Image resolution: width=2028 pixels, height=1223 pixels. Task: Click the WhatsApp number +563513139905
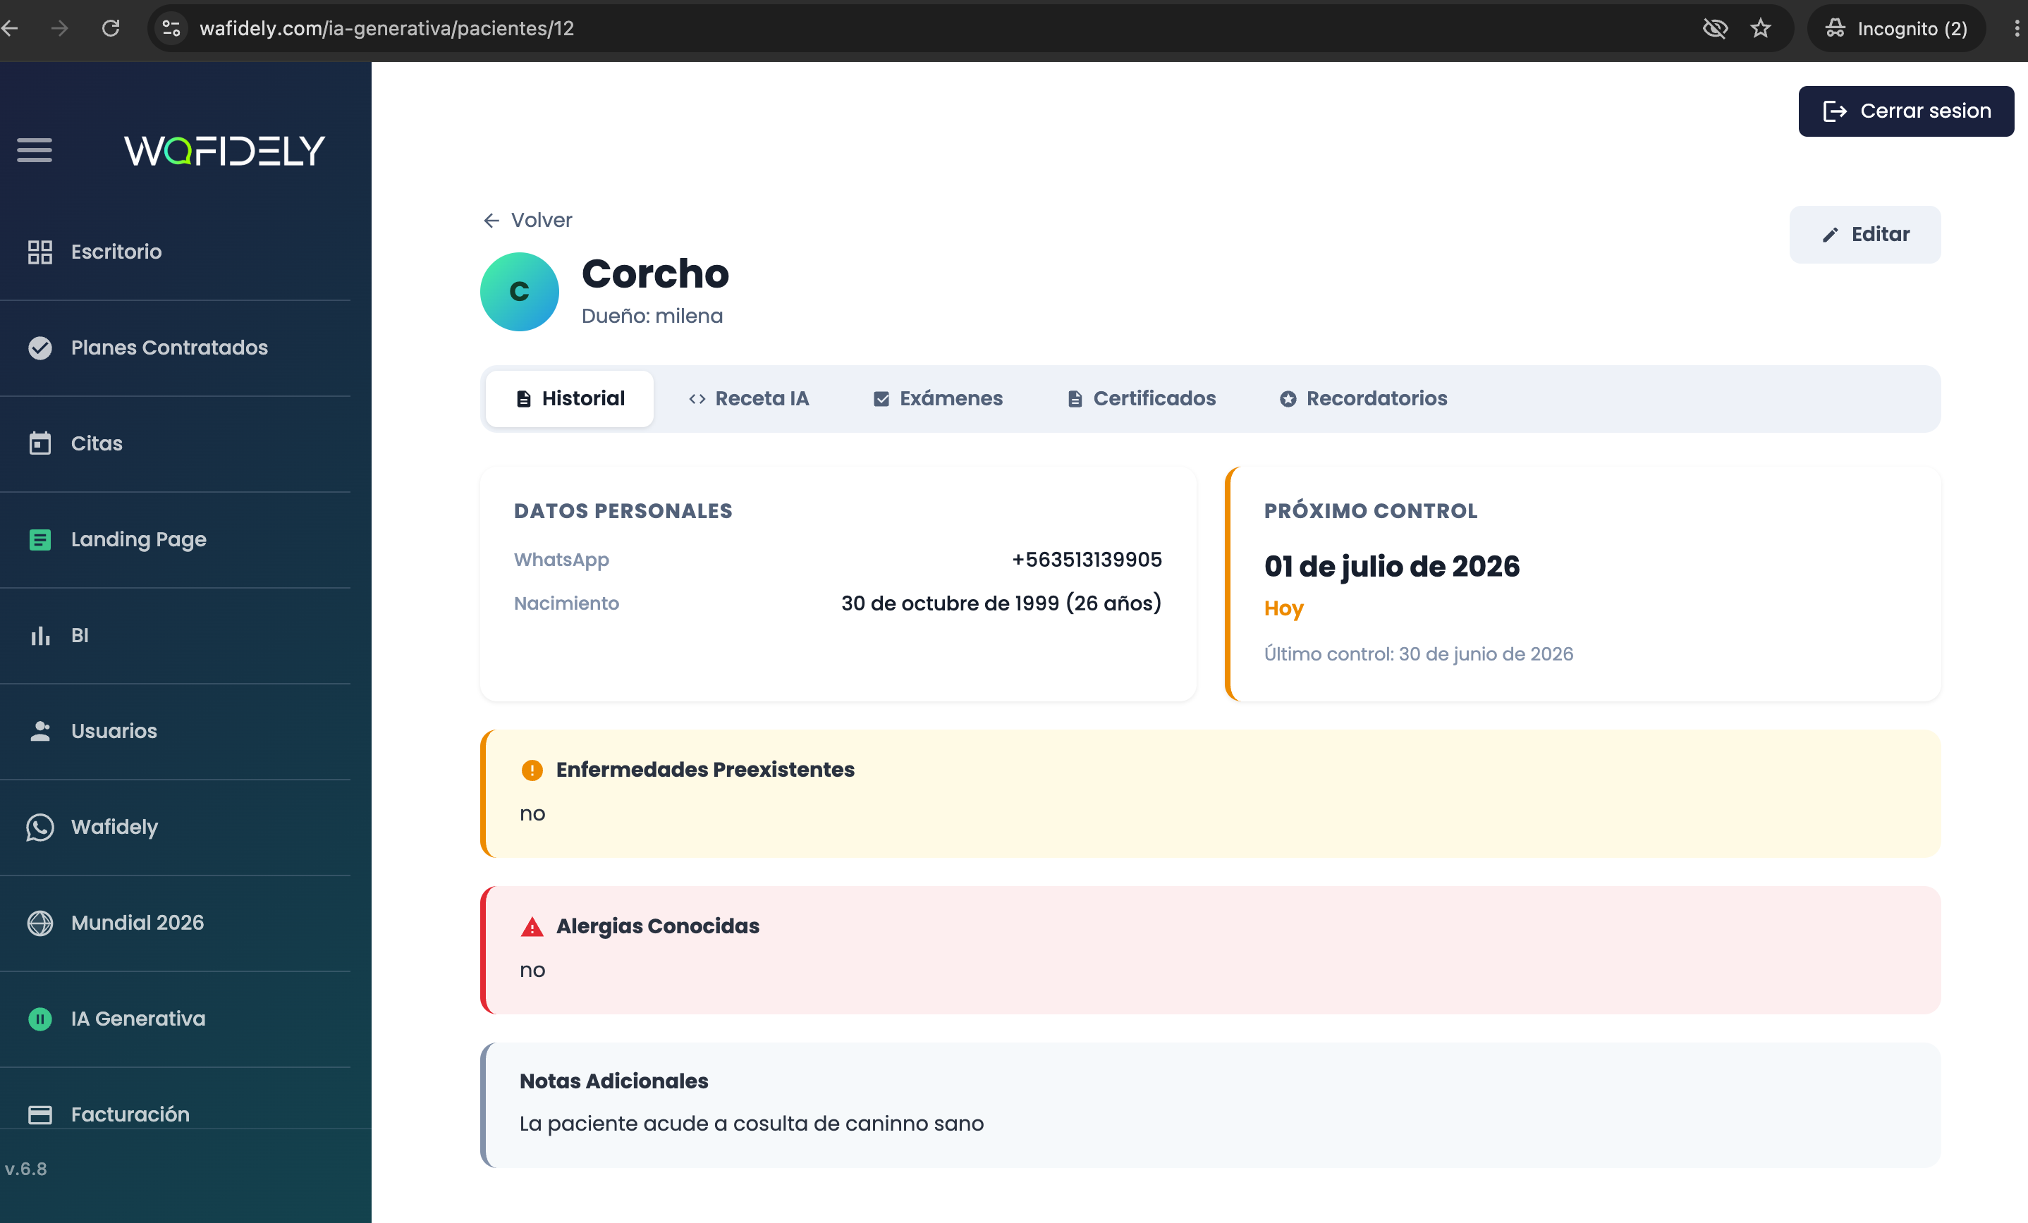(1087, 560)
